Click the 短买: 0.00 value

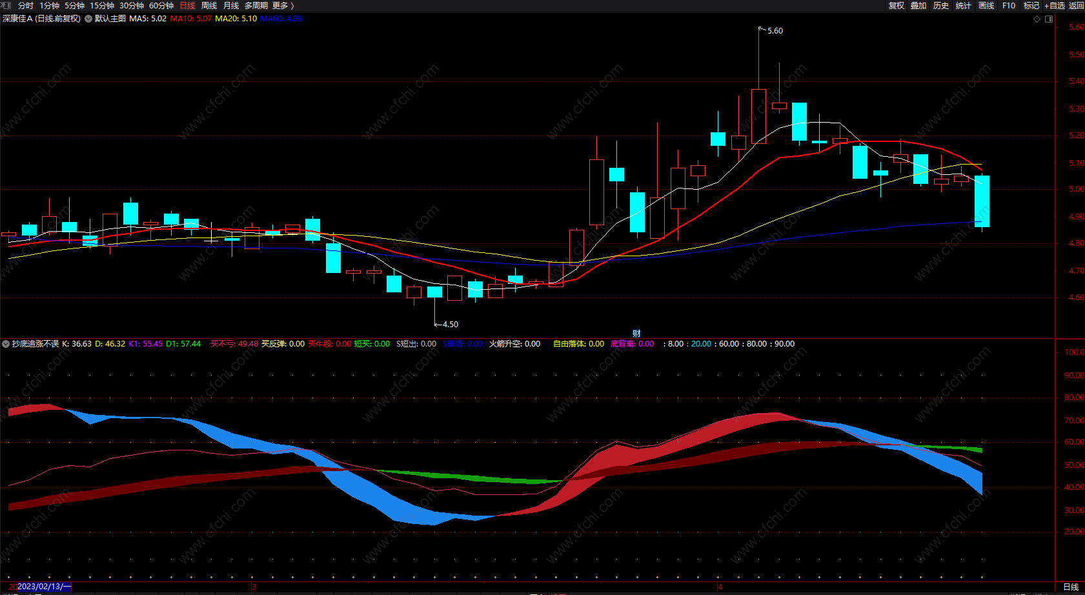372,344
